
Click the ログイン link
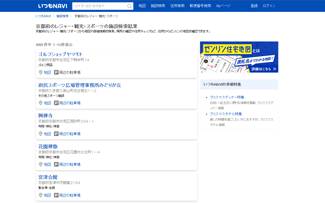point(269,6)
